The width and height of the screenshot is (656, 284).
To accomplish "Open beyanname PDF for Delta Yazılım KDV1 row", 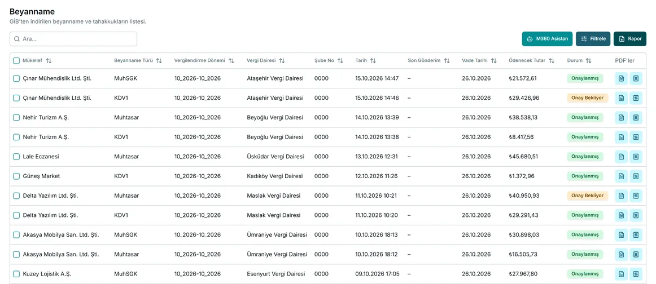I will pos(621,215).
